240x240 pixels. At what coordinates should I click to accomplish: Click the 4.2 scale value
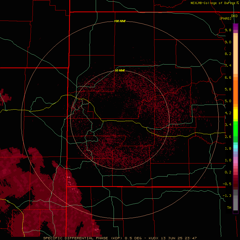point(228,113)
